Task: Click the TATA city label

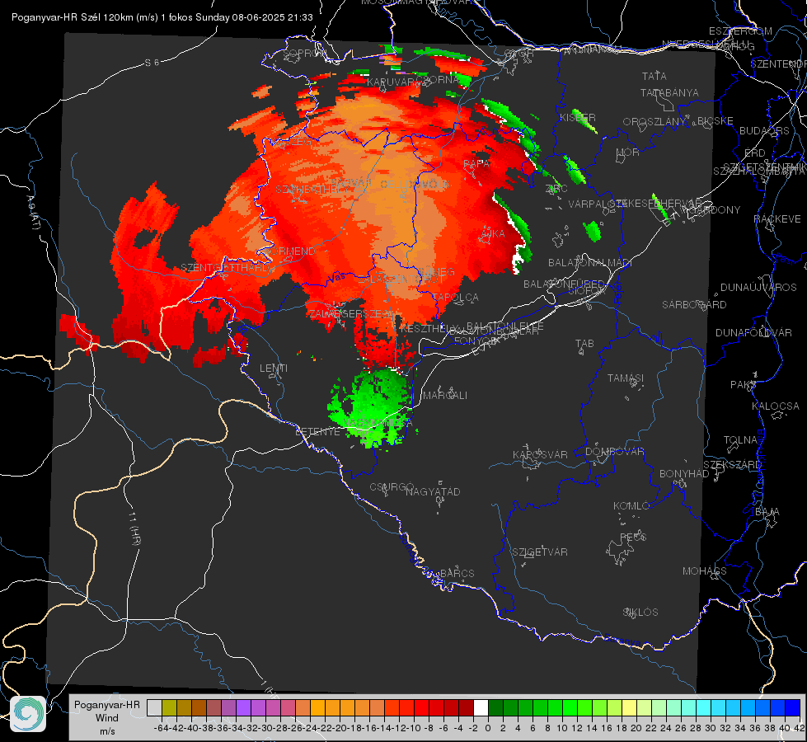Action: [x=655, y=76]
